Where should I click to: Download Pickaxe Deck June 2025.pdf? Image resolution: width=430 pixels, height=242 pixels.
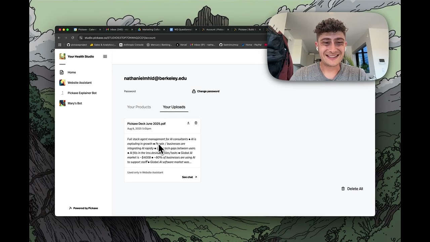point(188,123)
